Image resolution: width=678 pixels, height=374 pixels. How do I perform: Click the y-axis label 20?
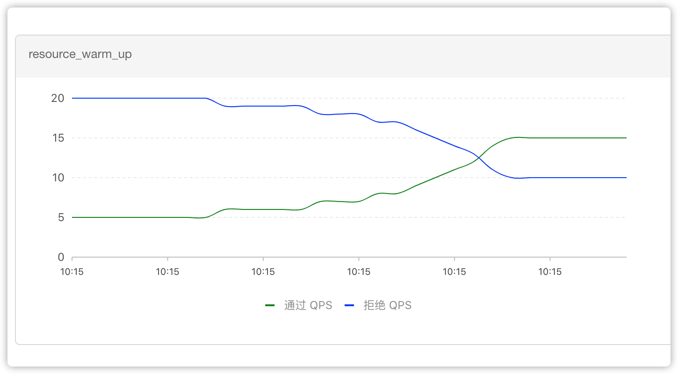pyautogui.click(x=58, y=98)
